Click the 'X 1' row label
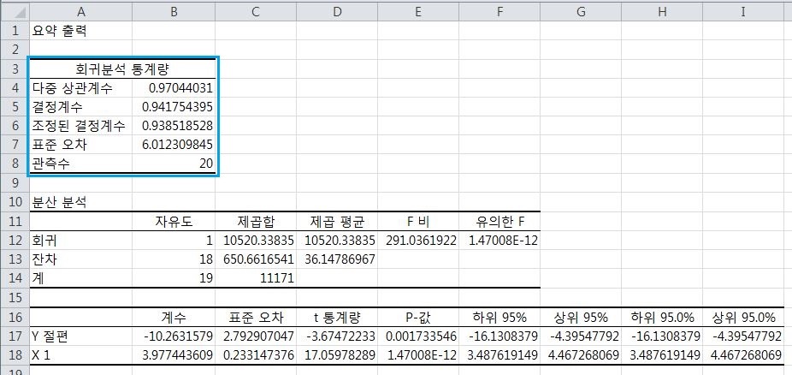Viewport: 792px width, 375px height. (x=80, y=354)
